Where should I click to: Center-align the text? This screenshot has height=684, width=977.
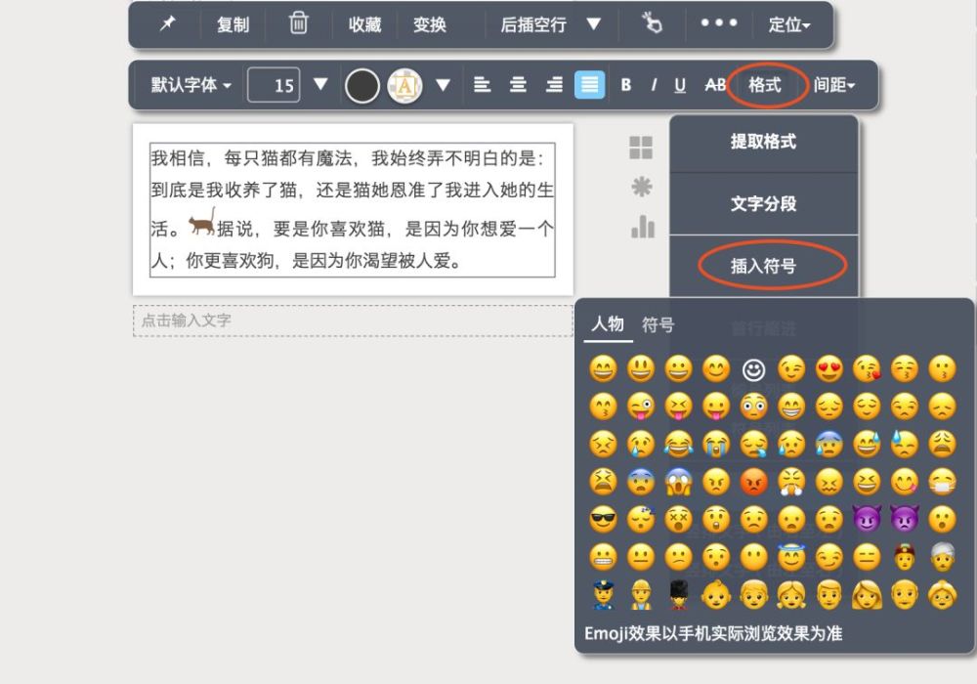(518, 84)
